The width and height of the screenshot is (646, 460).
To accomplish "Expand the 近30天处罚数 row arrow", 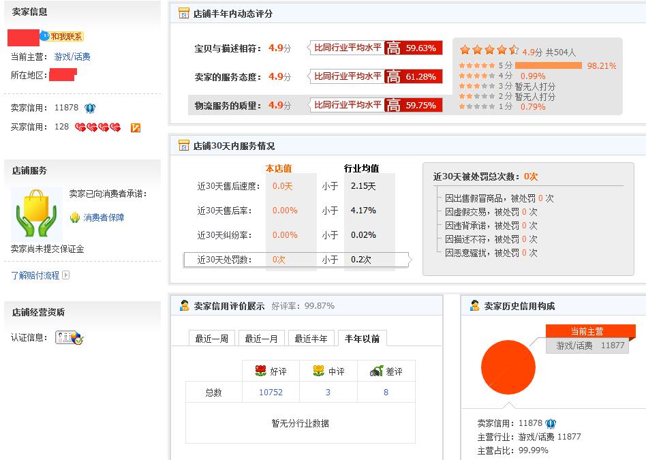I will click(x=409, y=260).
